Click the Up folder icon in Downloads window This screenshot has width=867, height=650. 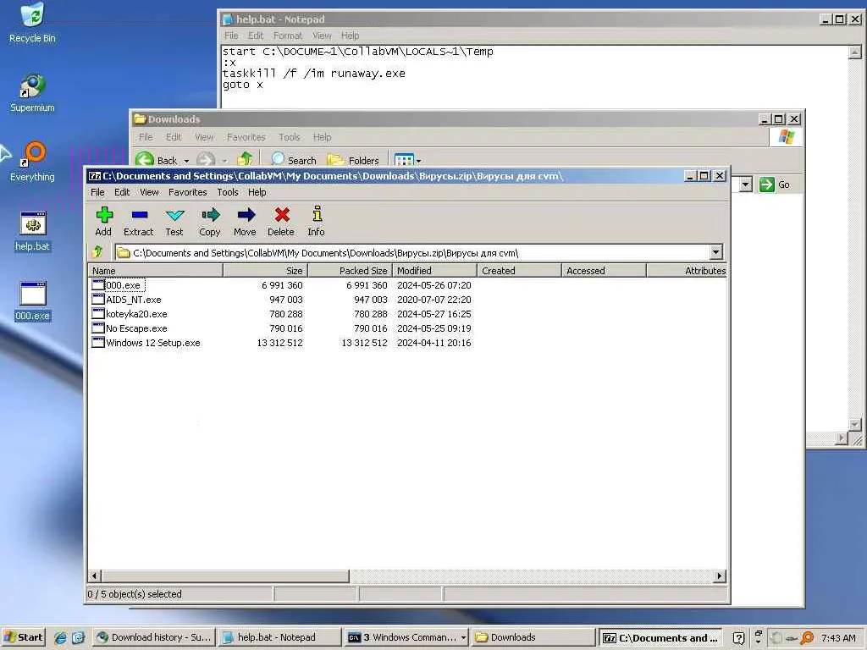(245, 160)
